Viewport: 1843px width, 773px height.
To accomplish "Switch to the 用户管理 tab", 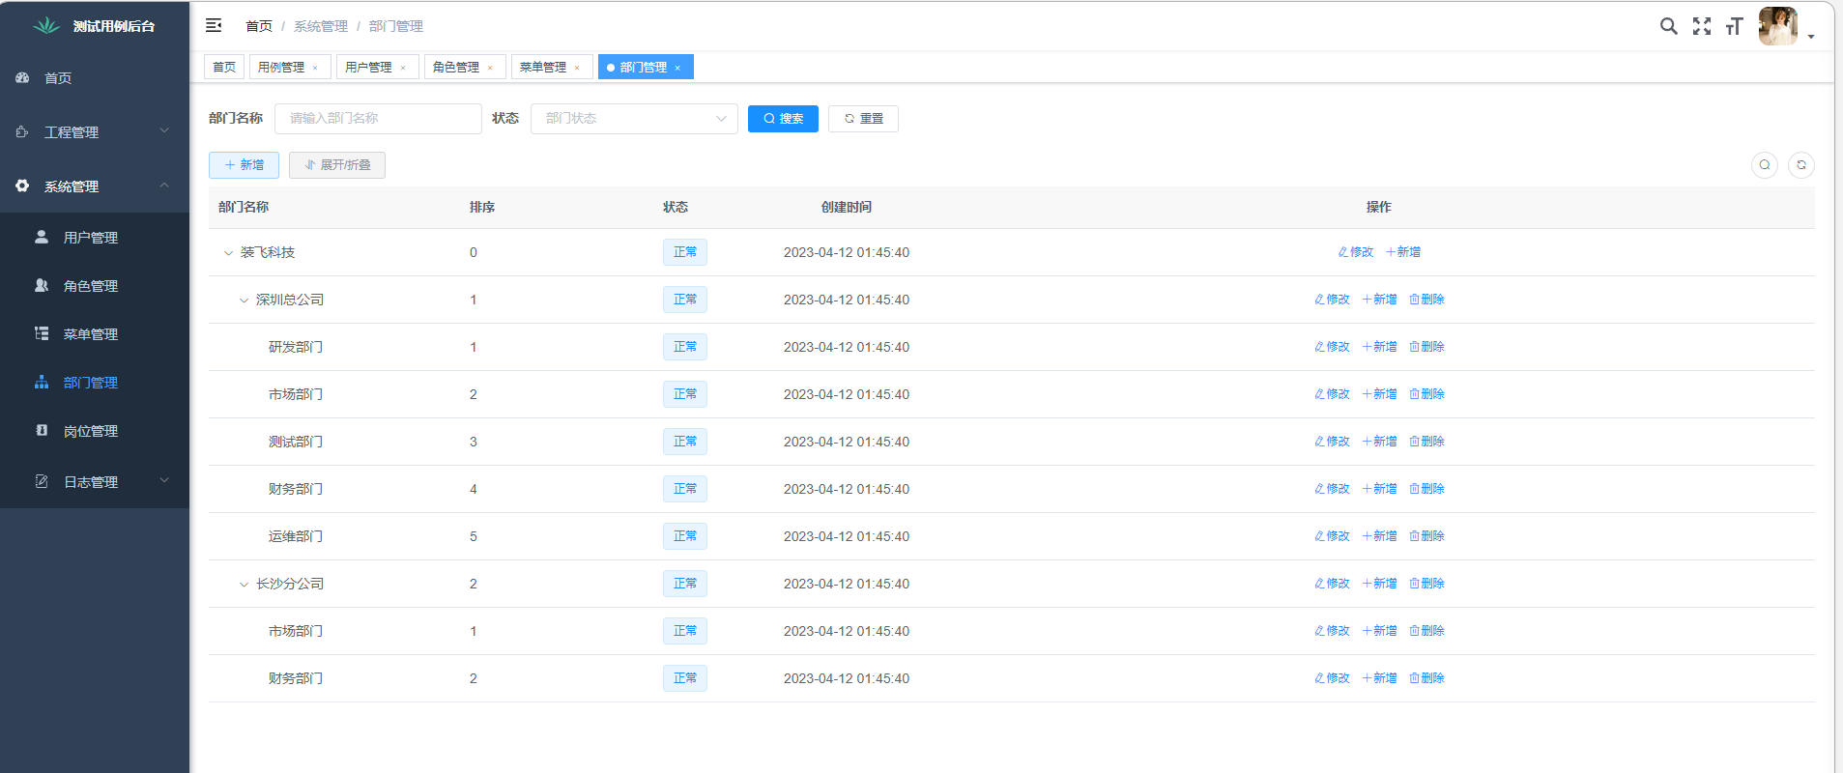I will coord(368,68).
